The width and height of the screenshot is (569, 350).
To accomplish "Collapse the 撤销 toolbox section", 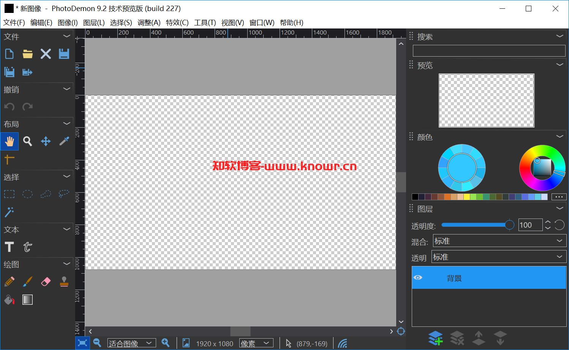I will coord(67,89).
